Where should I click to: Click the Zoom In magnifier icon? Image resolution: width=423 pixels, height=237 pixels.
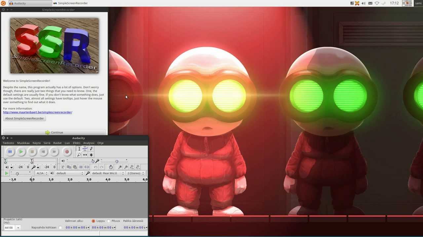click(x=120, y=167)
